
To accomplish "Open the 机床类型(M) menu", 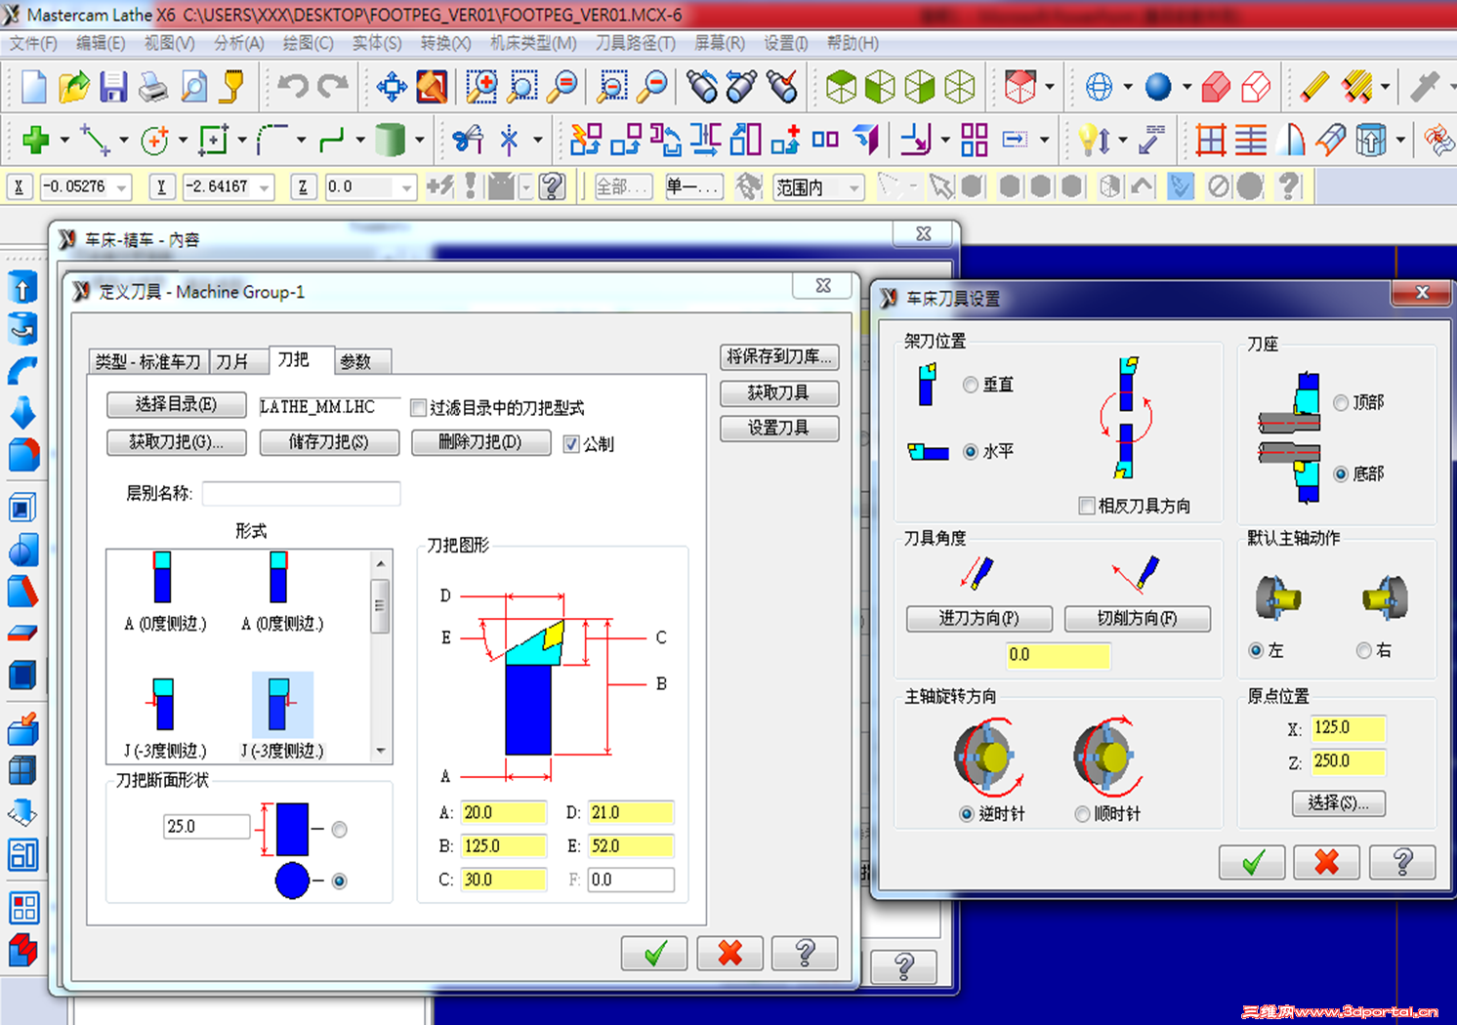I will click(533, 43).
